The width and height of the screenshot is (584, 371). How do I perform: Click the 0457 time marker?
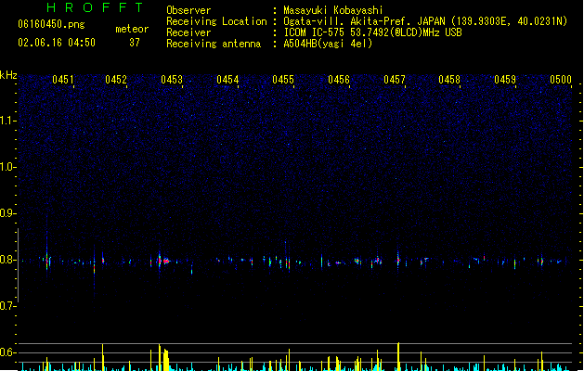(395, 80)
